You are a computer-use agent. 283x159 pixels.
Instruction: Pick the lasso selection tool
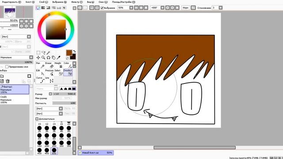43,53
